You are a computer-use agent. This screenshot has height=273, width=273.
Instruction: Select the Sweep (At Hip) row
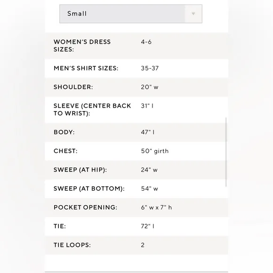[136, 170]
